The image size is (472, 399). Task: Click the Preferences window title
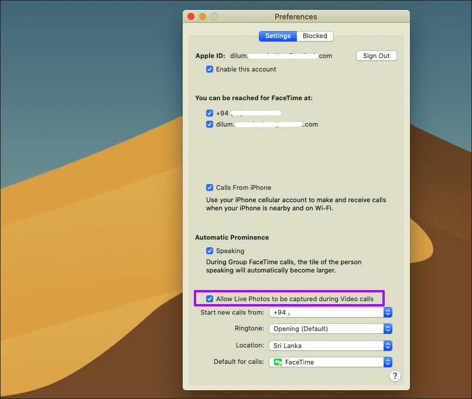pos(296,17)
